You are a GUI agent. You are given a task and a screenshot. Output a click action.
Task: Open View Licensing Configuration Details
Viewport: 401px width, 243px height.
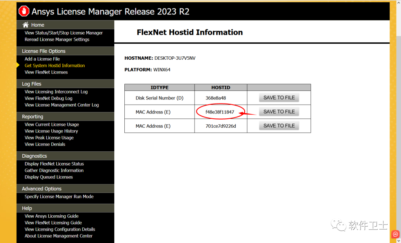[60, 229]
